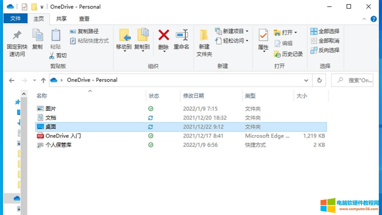The width and height of the screenshot is (382, 215).
Task: Click the Cut (剪切) icon
Action: pyautogui.click(x=57, y=56)
